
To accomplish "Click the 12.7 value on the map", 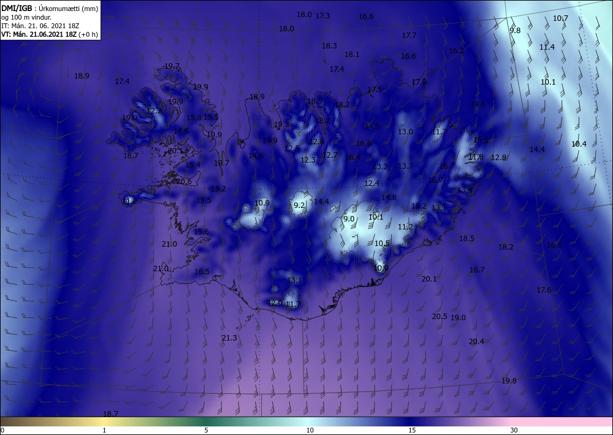I will tap(330, 155).
